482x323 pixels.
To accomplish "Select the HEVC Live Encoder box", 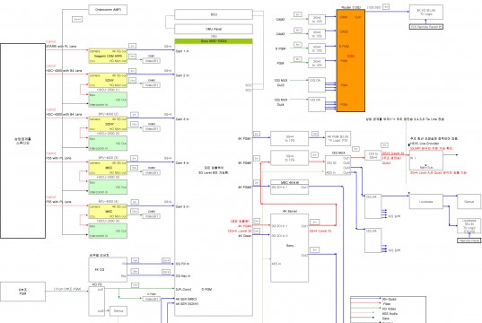I will click(x=426, y=160).
